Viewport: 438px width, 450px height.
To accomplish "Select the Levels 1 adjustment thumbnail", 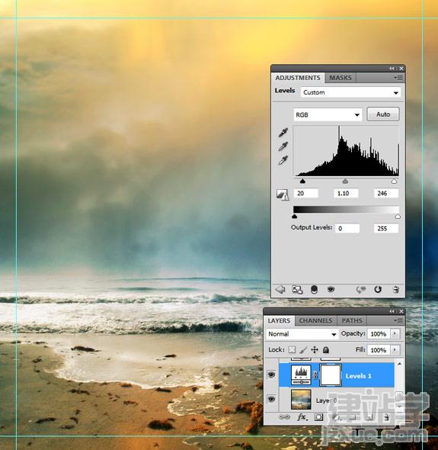I will 301,374.
